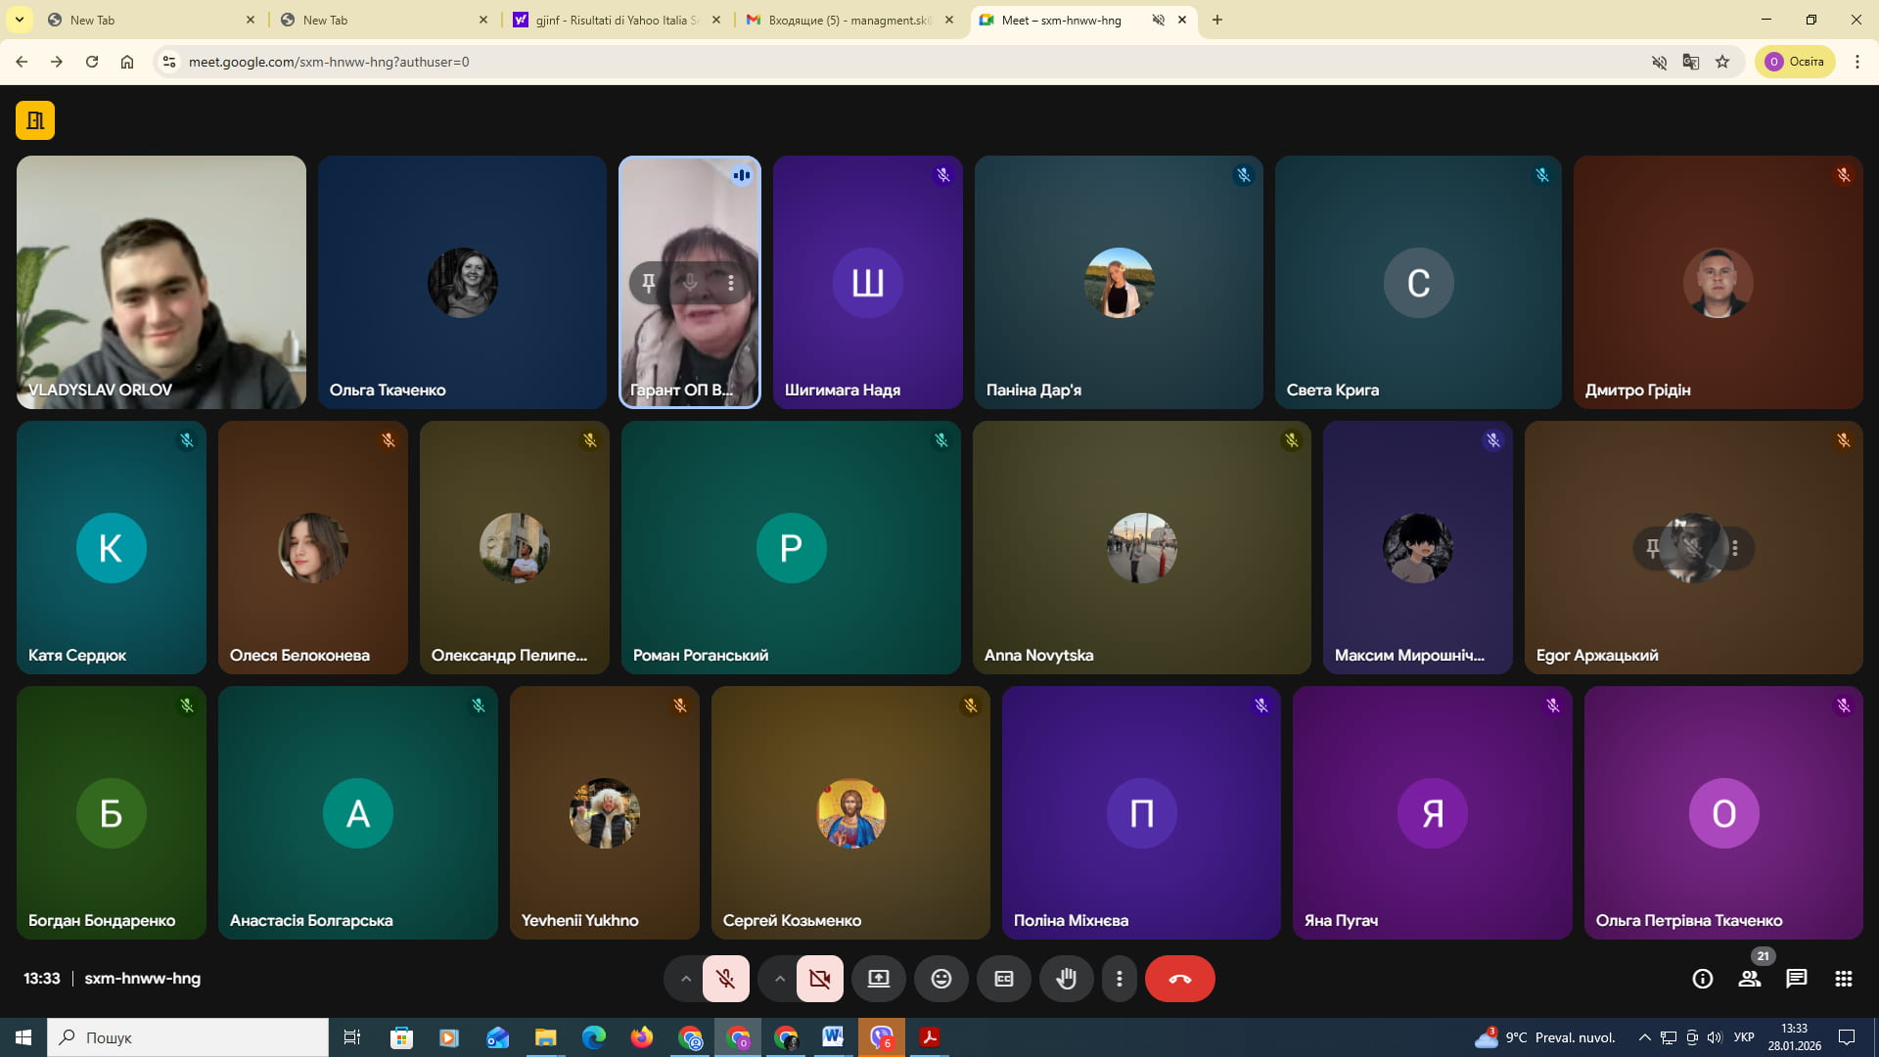Click the raise hand icon
This screenshot has height=1057, width=1879.
pos(1066,979)
